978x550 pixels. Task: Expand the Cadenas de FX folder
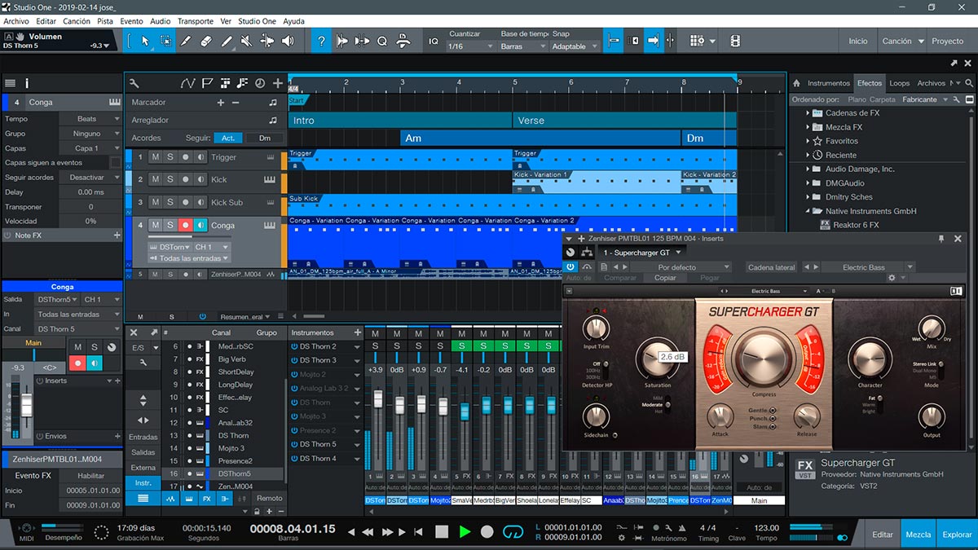tap(808, 113)
